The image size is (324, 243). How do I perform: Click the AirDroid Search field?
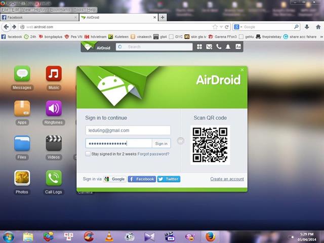pos(154,47)
